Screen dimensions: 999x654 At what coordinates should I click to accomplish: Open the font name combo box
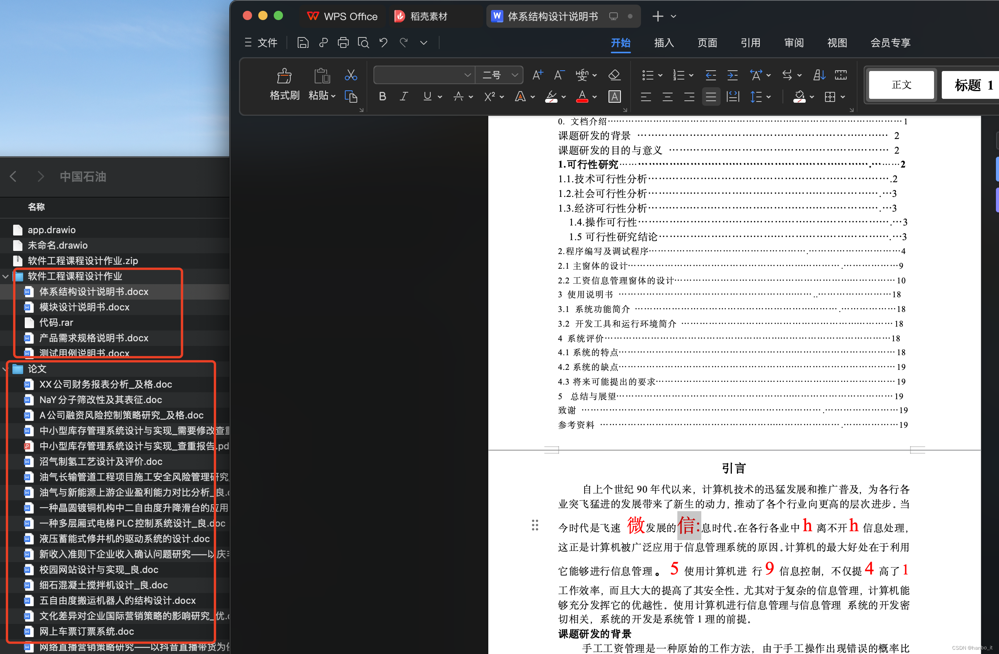[423, 75]
